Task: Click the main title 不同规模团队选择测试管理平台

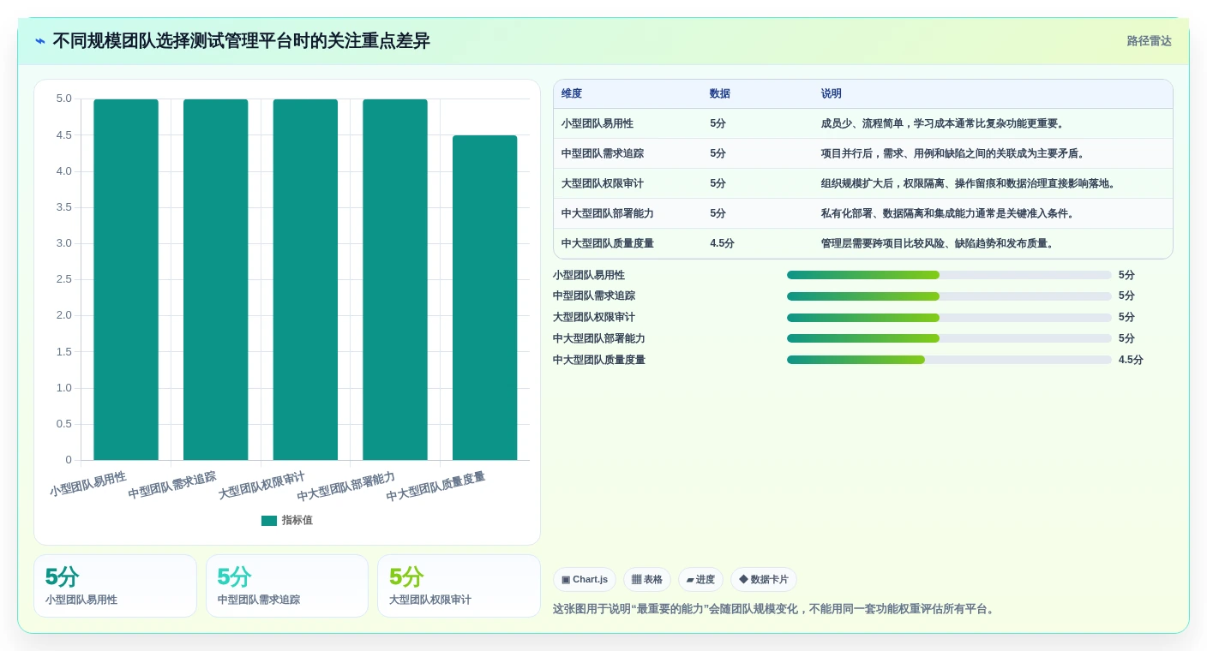Action: click(x=241, y=41)
